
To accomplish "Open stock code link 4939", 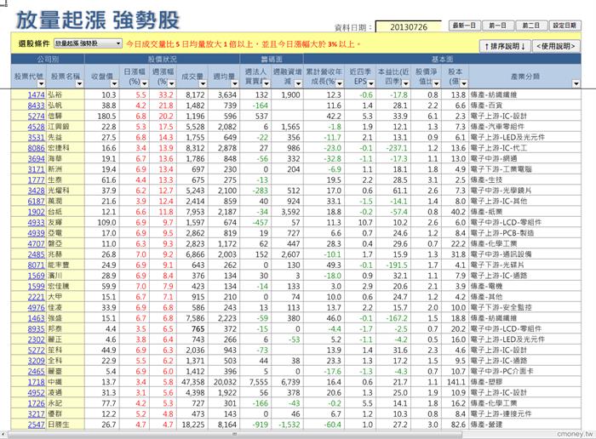I will pos(36,233).
